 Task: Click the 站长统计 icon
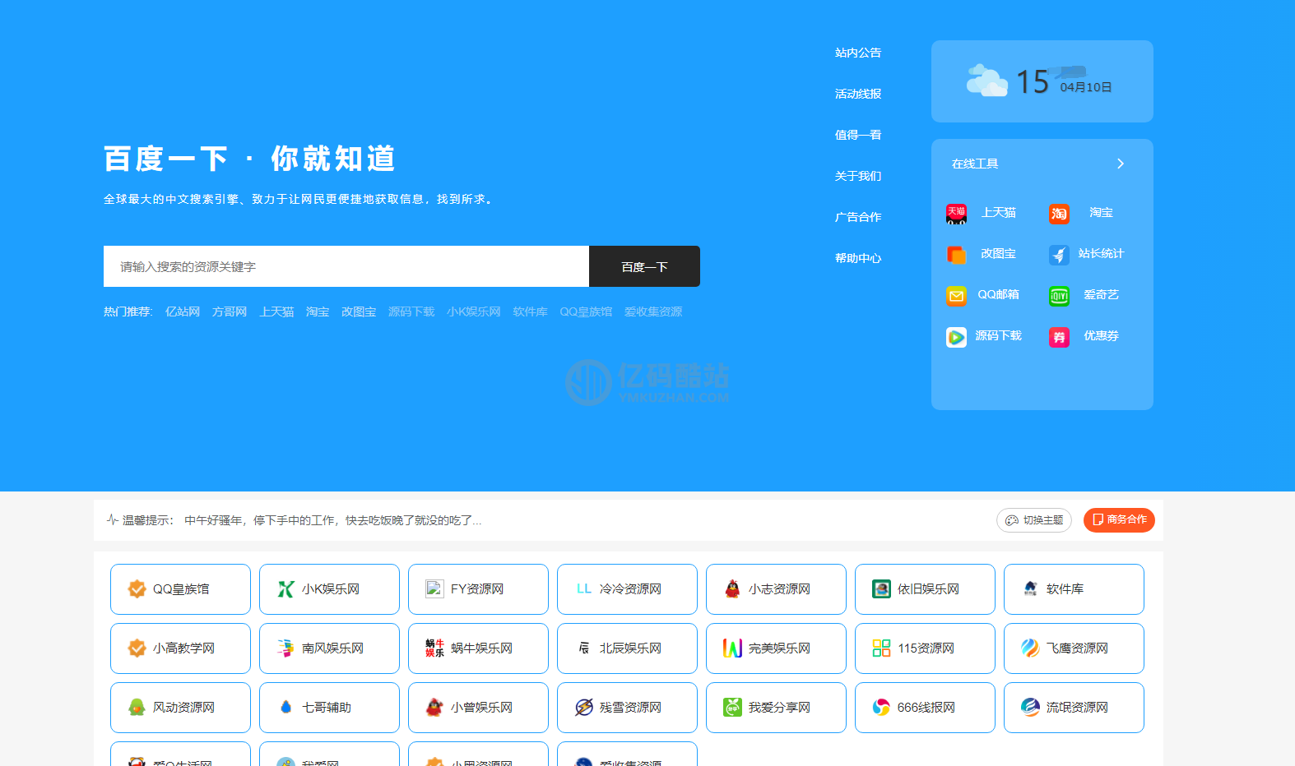1059,255
